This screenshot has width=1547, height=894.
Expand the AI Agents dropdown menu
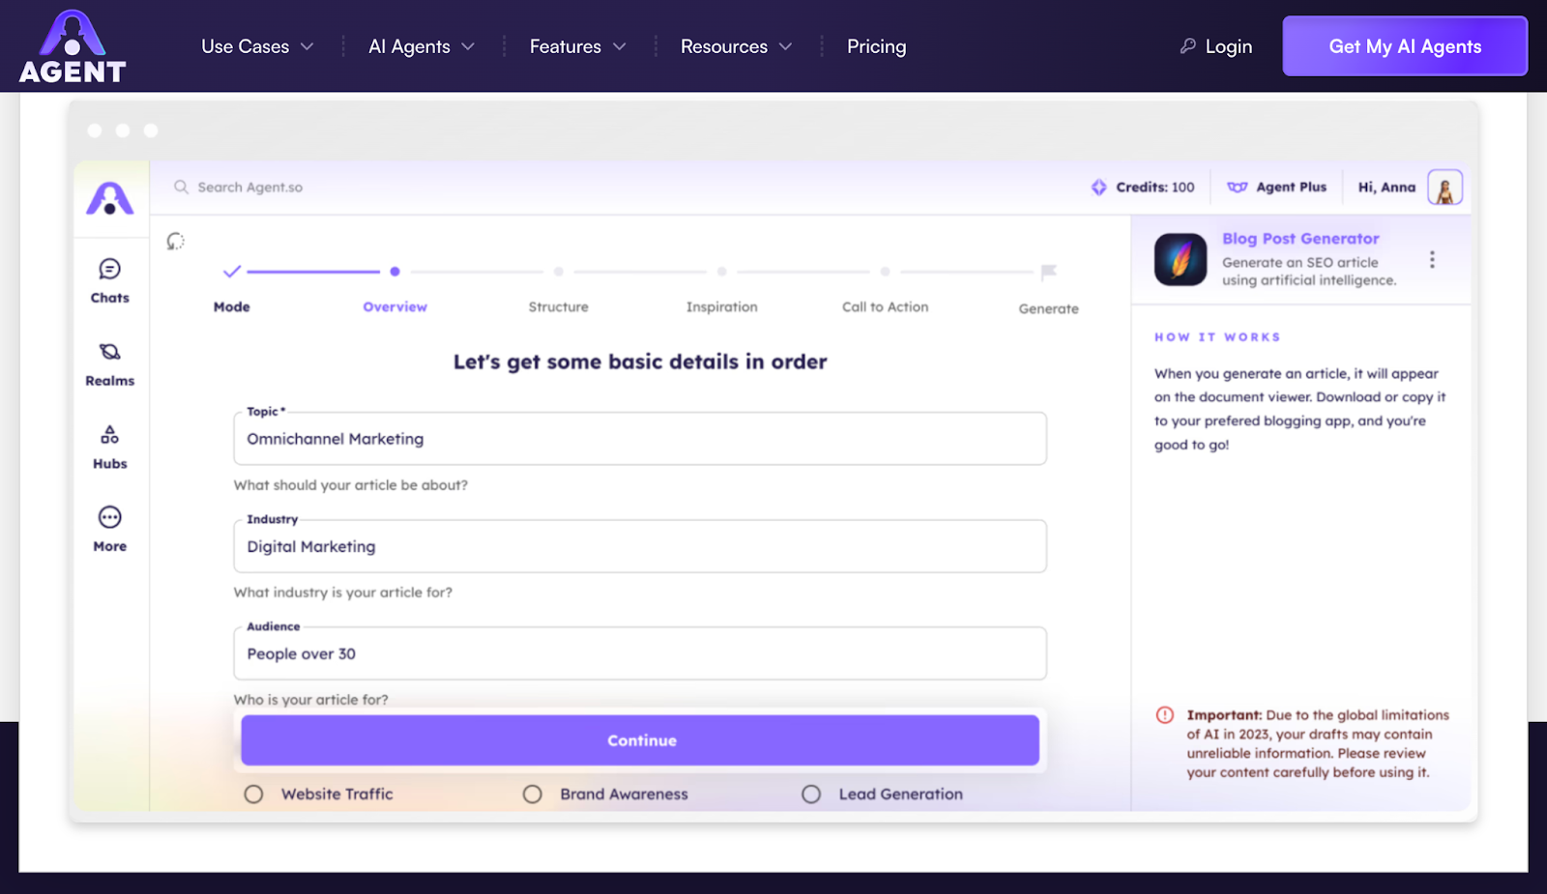[421, 46]
